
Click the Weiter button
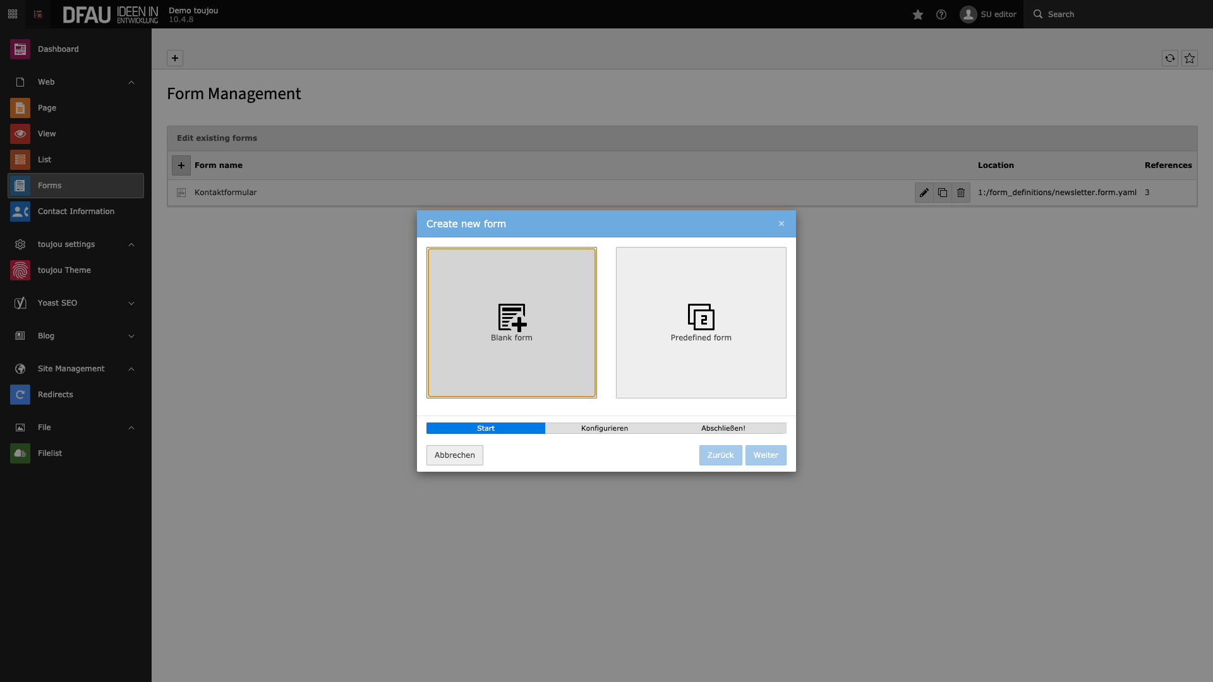click(766, 455)
